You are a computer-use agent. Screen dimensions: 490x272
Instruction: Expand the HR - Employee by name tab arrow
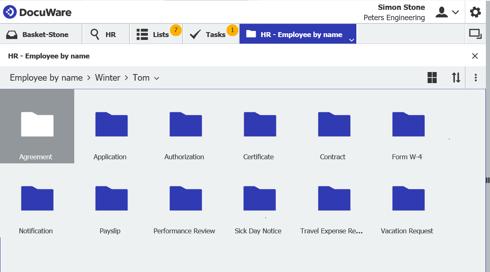click(351, 40)
